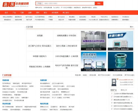The height and width of the screenshot is (111, 138).
Task: Open ranked item 6 日本APISTE
Action: tap(123, 109)
